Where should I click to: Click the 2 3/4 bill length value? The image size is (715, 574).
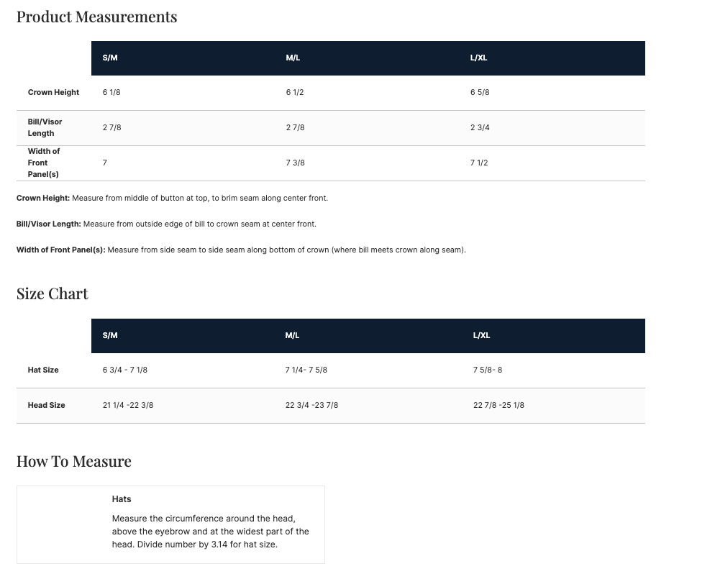[480, 127]
